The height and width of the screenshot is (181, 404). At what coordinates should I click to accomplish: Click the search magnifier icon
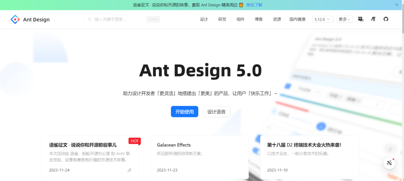[90, 19]
